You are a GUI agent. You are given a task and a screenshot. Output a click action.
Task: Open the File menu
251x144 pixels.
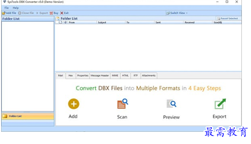tap(6, 8)
